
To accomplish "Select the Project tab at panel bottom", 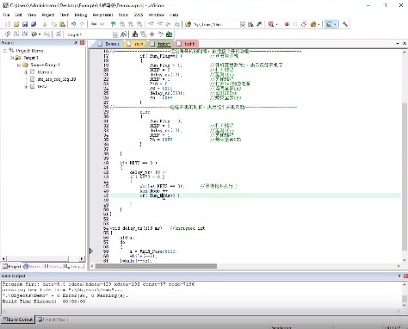I will 12,266.
